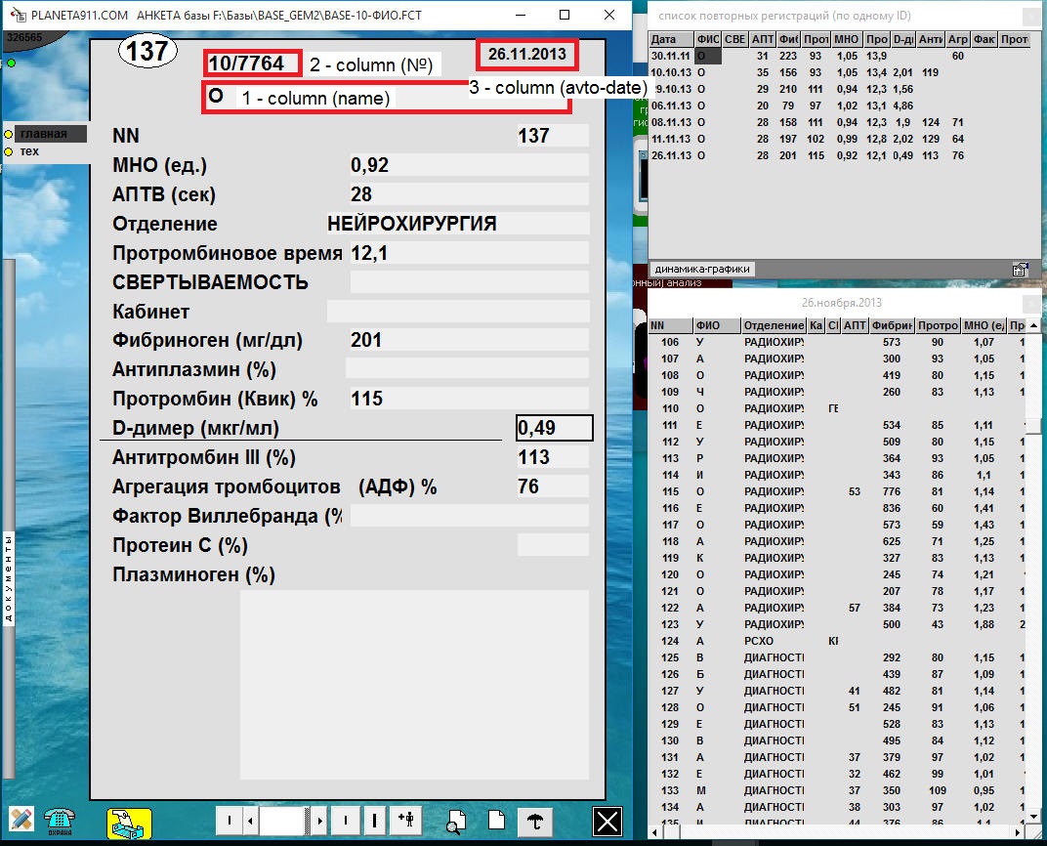Select the 'главная' page radio dot
1047x846 pixels.
click(9, 134)
